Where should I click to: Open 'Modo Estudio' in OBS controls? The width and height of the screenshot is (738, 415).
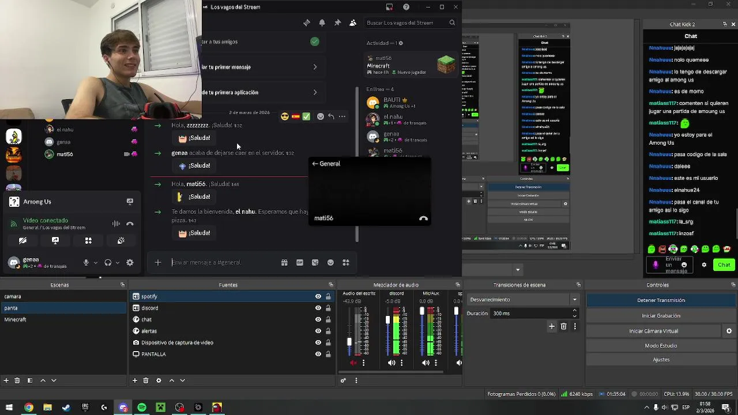661,346
